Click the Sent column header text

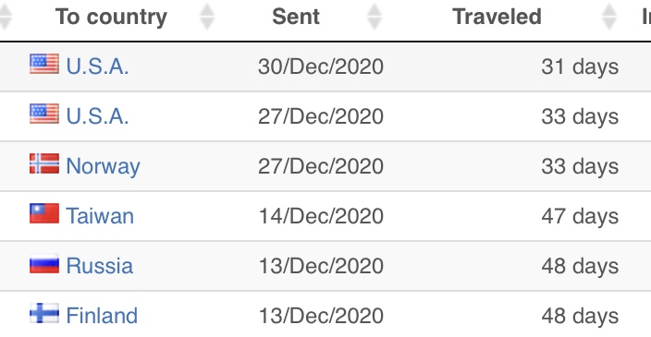[x=296, y=17]
